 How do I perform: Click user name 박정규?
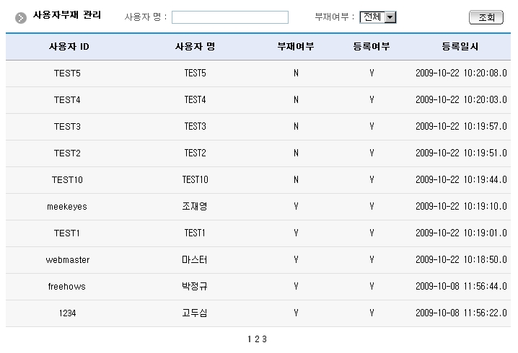tap(195, 287)
